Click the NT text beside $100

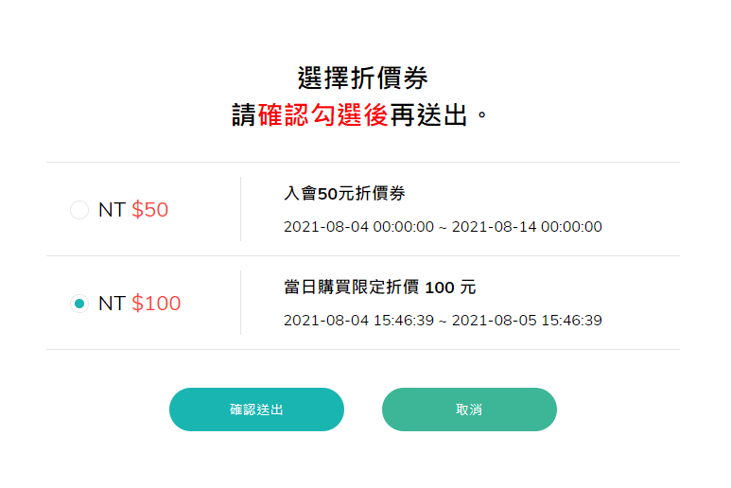(x=112, y=304)
